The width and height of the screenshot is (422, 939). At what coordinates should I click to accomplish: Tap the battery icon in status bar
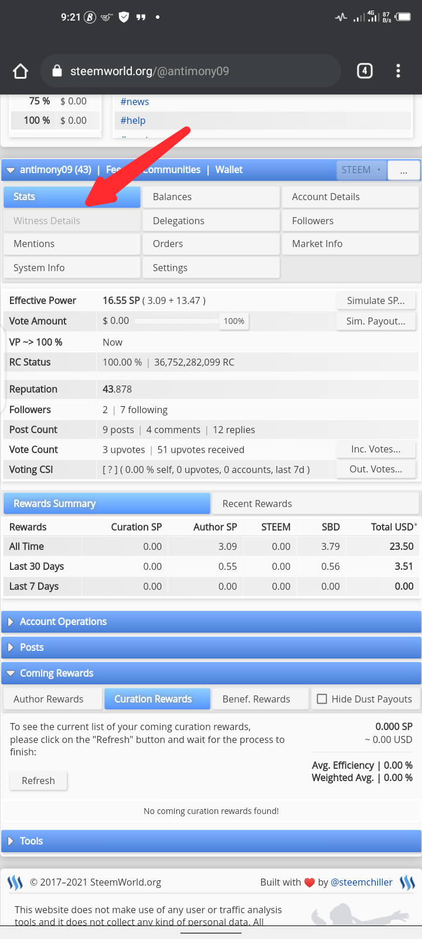[x=403, y=17]
